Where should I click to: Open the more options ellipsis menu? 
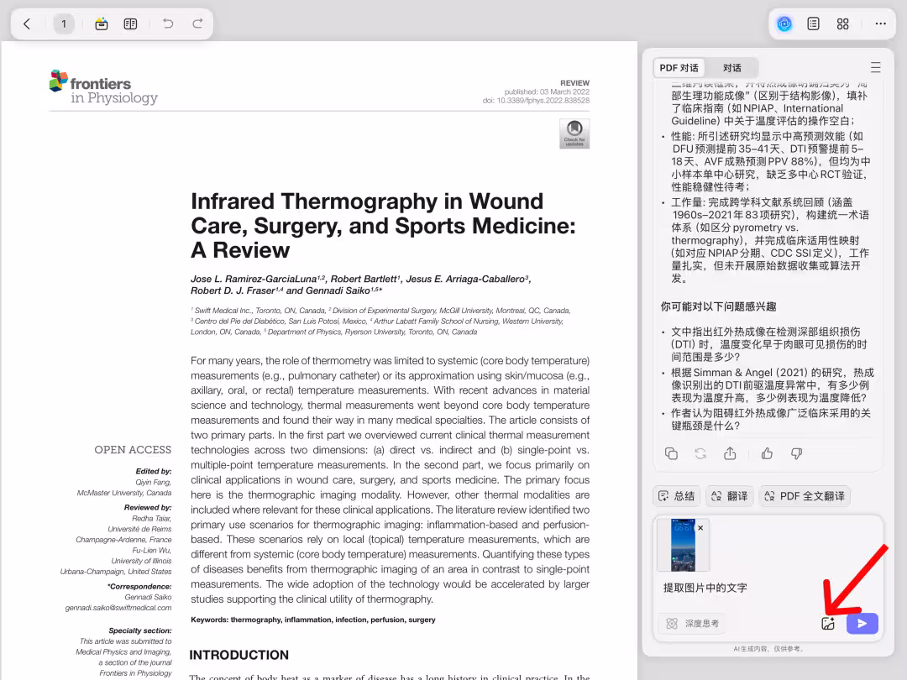880,24
